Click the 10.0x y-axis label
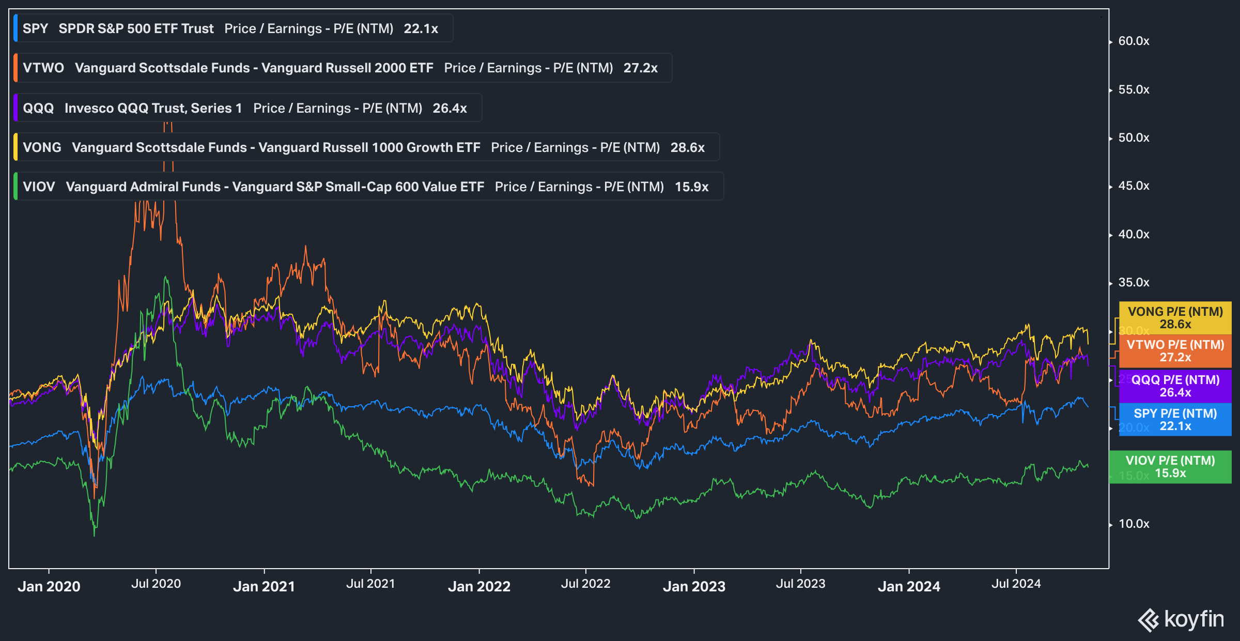Image resolution: width=1240 pixels, height=641 pixels. (1134, 524)
